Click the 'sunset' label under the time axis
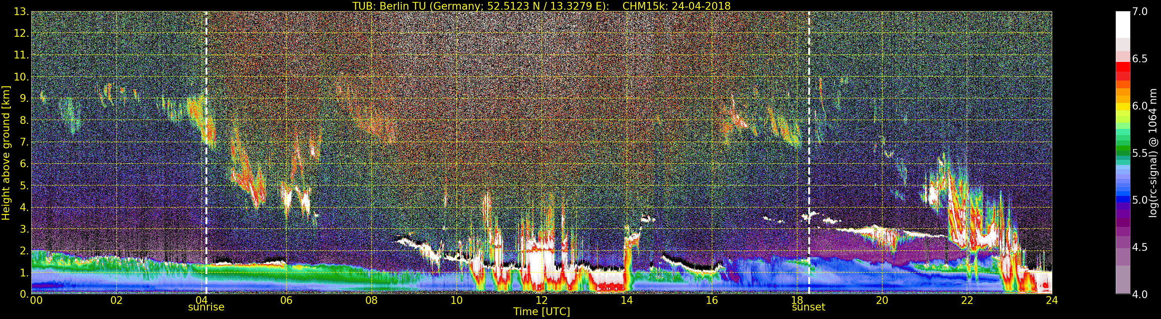This screenshot has height=319, width=1161. 809,307
